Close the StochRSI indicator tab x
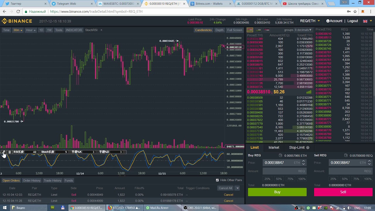 (x=101, y=30)
